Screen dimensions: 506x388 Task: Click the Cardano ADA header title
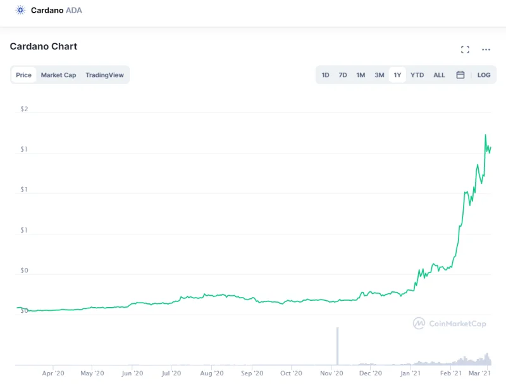[x=56, y=10]
